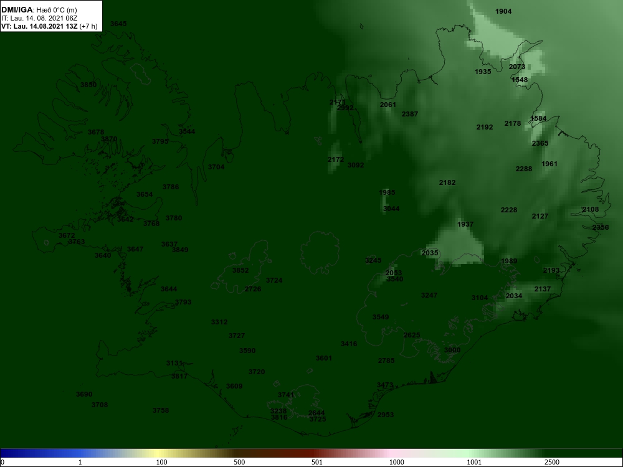Pick the value '3092' on the map

pos(356,165)
